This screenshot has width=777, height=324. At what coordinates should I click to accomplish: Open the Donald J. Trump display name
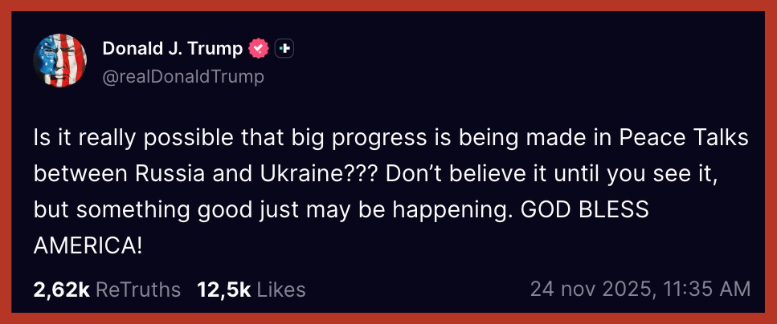(172, 49)
